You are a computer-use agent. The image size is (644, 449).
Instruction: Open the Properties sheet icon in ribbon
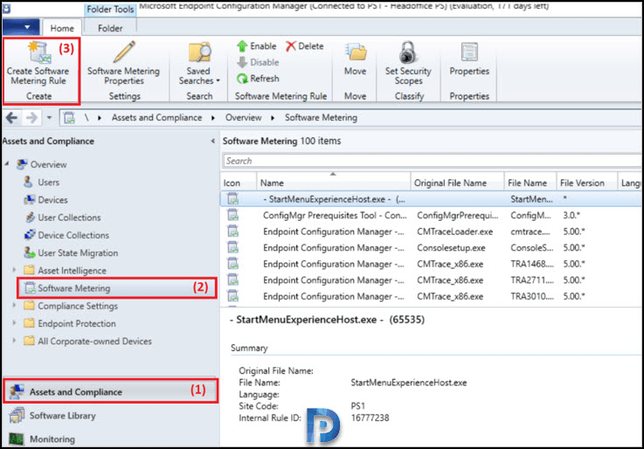[469, 52]
